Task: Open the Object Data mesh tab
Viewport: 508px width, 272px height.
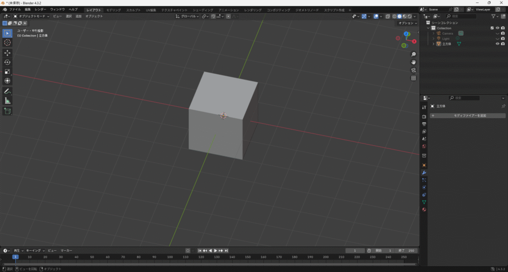Action: [x=424, y=202]
